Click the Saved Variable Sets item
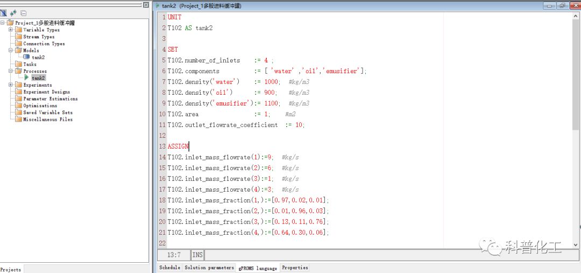The height and width of the screenshot is (273, 581). (x=47, y=113)
